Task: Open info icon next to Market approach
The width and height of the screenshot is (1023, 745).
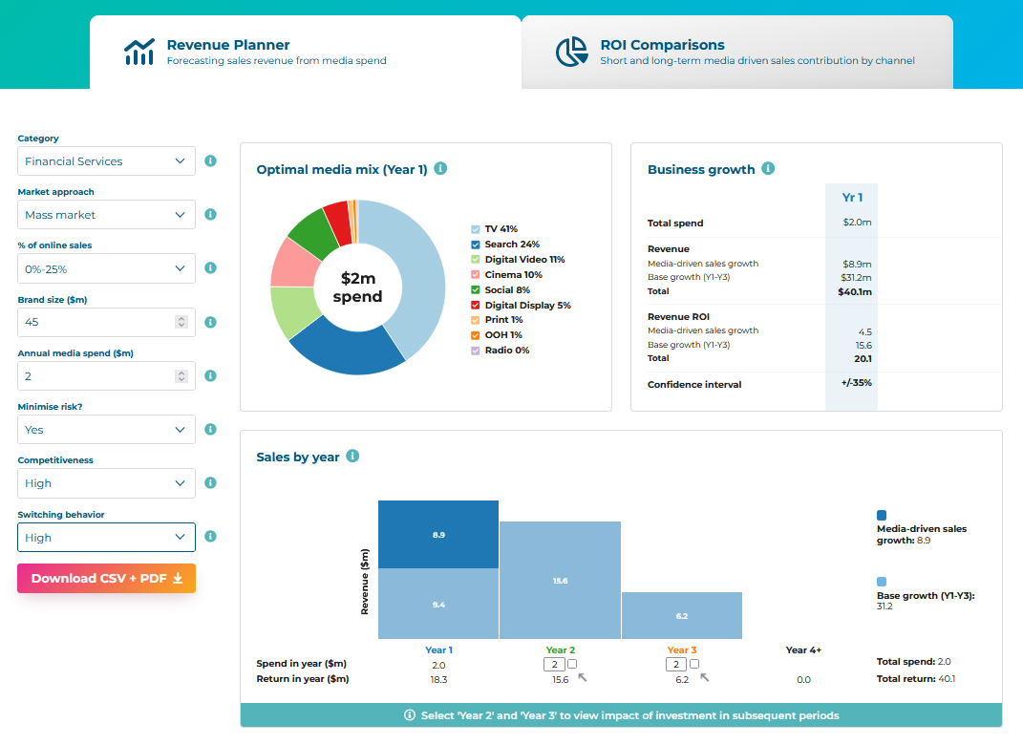Action: (x=211, y=214)
